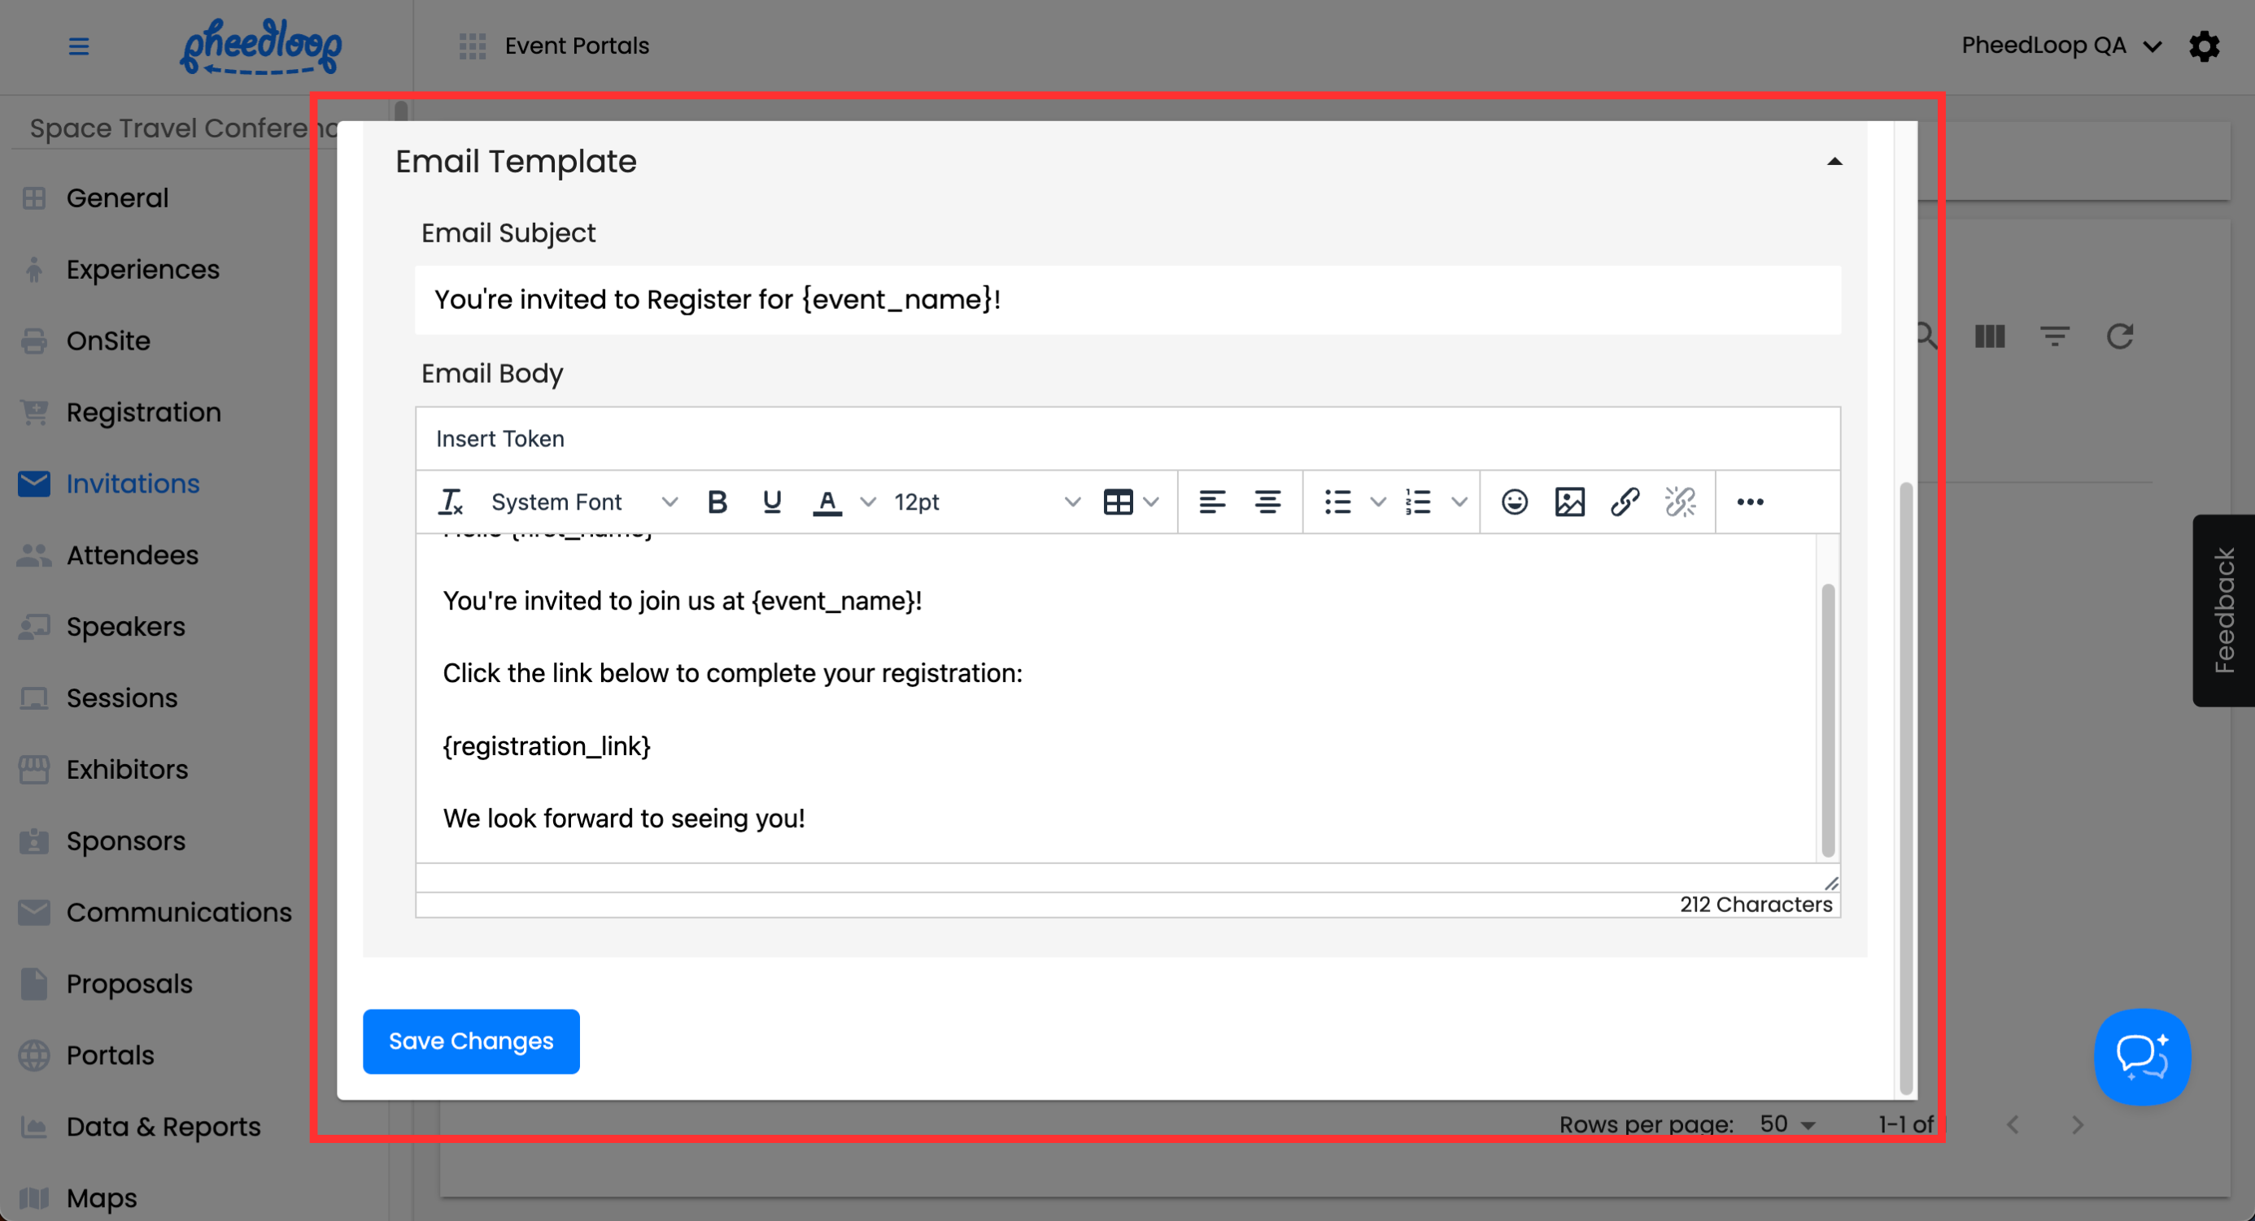Collapse the Email Template section

[x=1834, y=162]
